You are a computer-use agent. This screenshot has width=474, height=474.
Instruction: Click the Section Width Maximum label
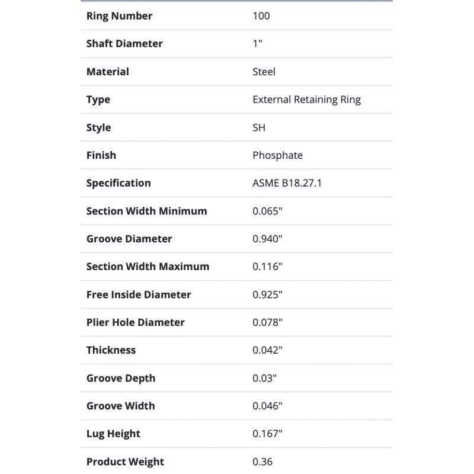[148, 267]
